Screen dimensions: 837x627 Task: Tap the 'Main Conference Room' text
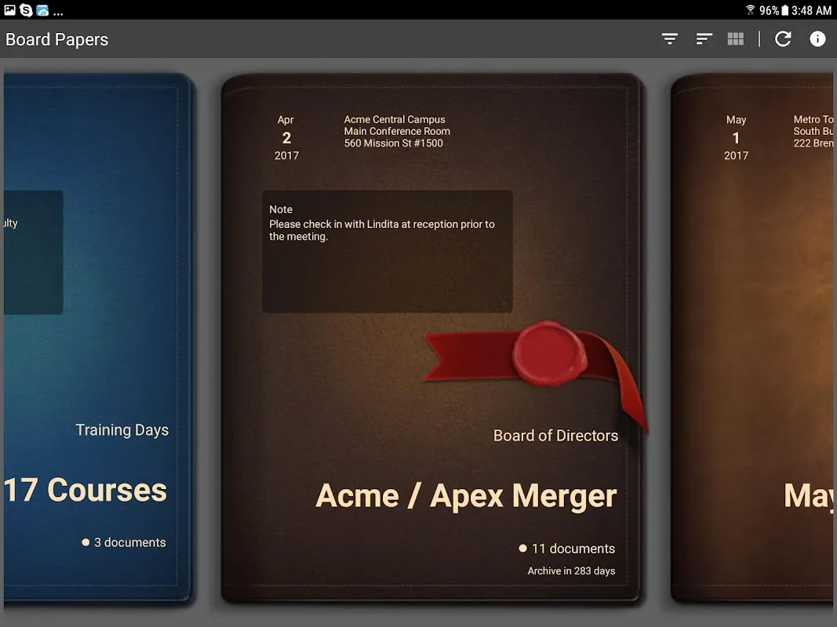(x=397, y=131)
